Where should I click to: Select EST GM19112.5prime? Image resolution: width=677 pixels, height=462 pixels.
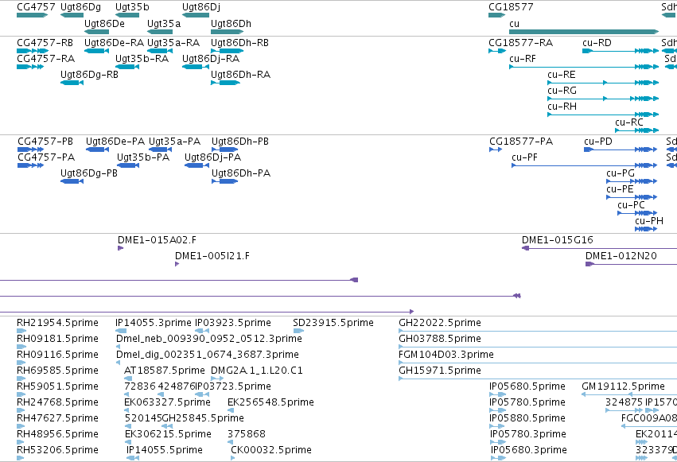click(x=623, y=387)
